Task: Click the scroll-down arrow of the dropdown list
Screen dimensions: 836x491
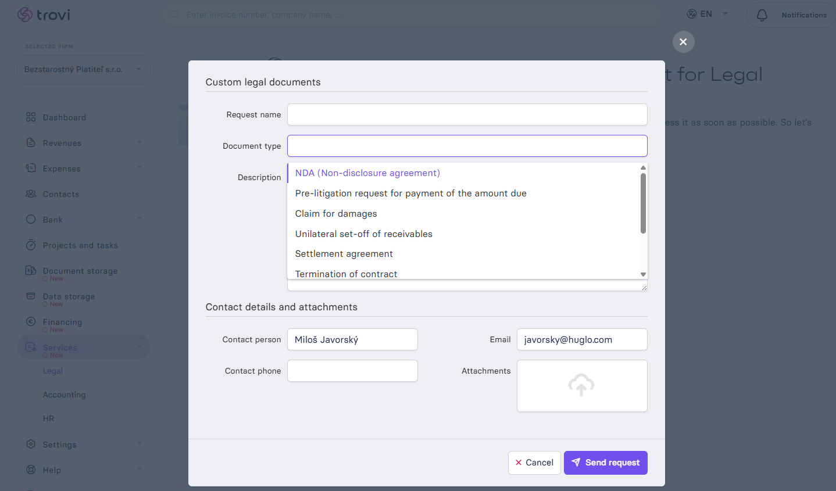Action: pyautogui.click(x=643, y=274)
